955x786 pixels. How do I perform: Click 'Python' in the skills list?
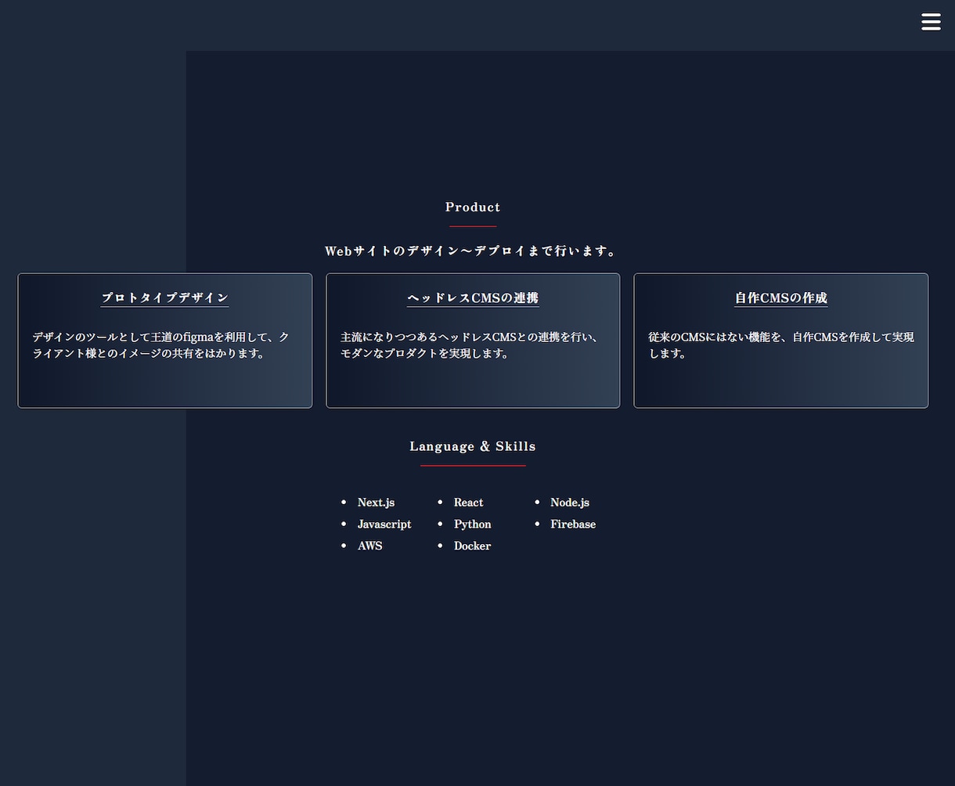point(473,525)
